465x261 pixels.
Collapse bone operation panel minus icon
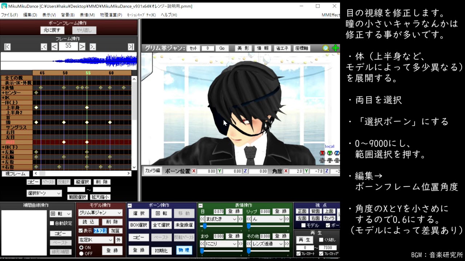coord(130,206)
